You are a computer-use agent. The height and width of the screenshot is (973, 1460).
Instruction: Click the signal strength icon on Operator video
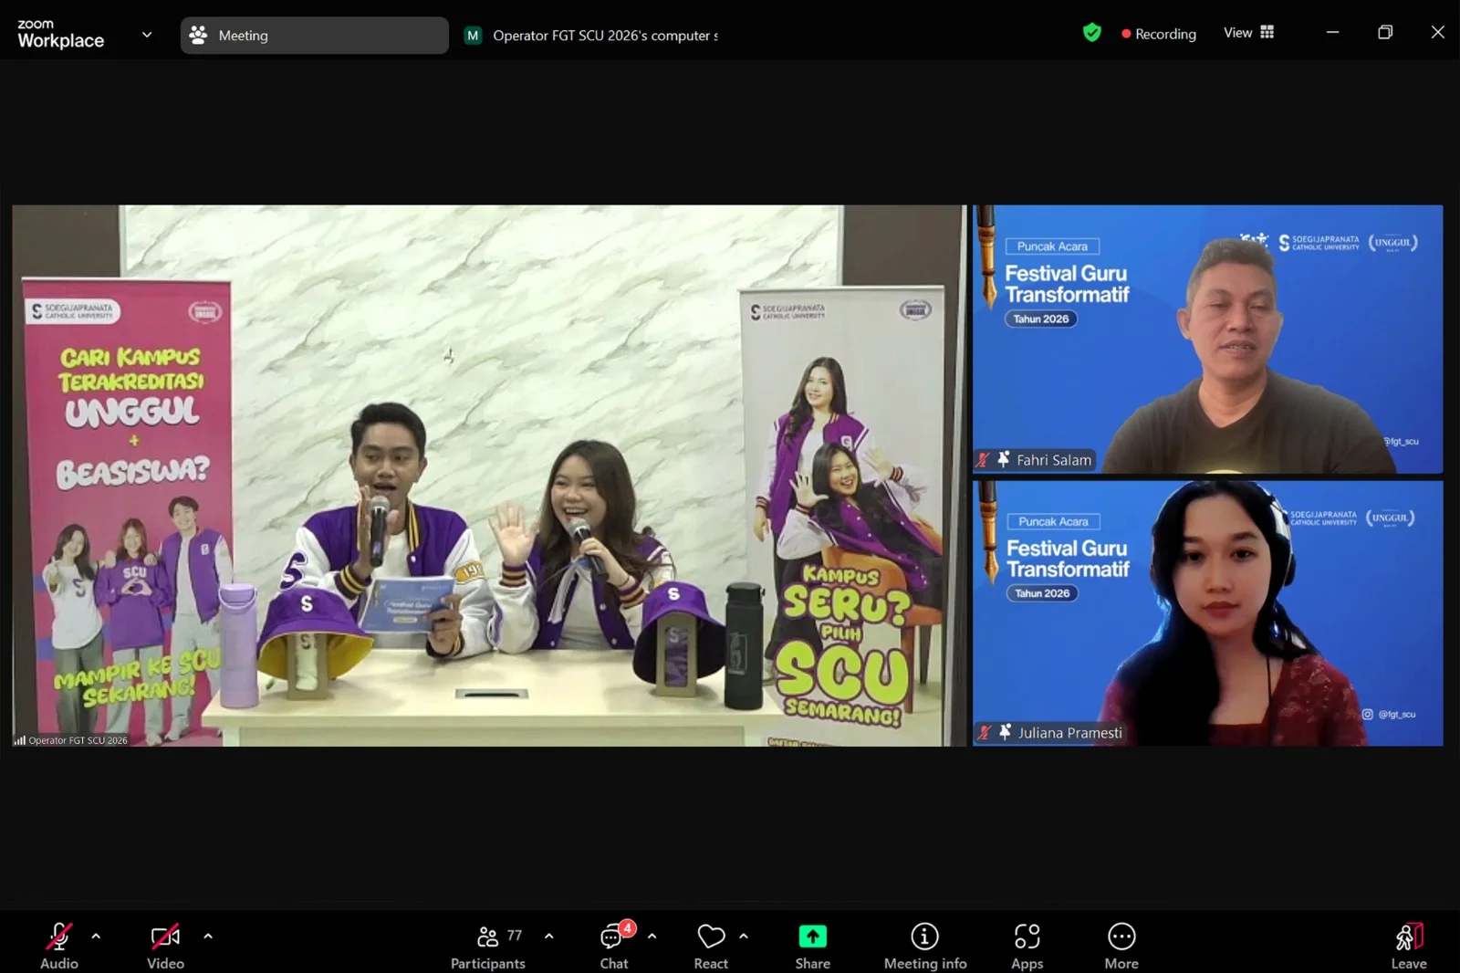[19, 740]
